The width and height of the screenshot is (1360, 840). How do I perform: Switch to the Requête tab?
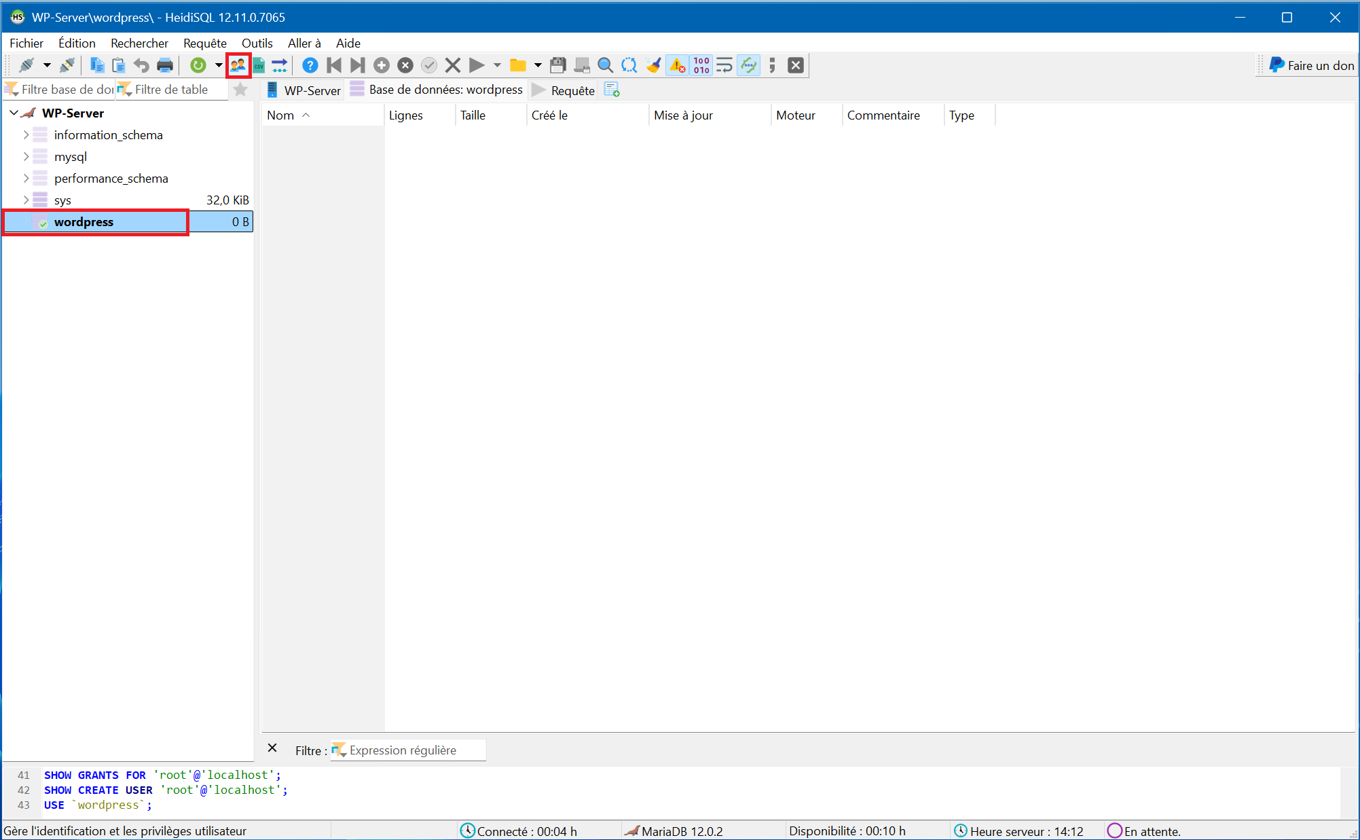point(564,90)
